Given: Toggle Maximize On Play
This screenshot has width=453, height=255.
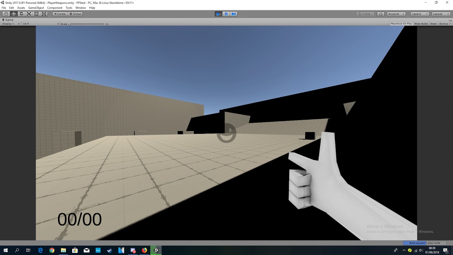Looking at the screenshot, I should tap(401, 24).
